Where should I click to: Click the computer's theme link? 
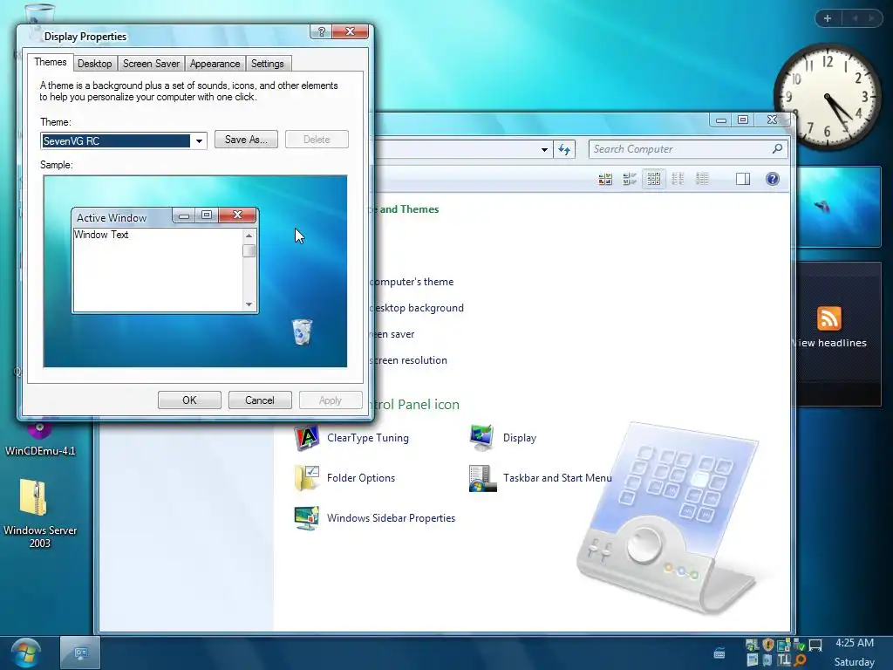pyautogui.click(x=413, y=282)
